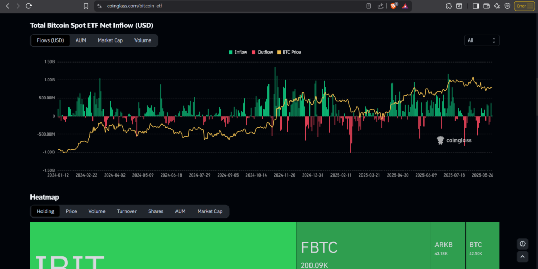Switch chart to AUM tab
Screen dimensions: 538x269
[80, 40]
